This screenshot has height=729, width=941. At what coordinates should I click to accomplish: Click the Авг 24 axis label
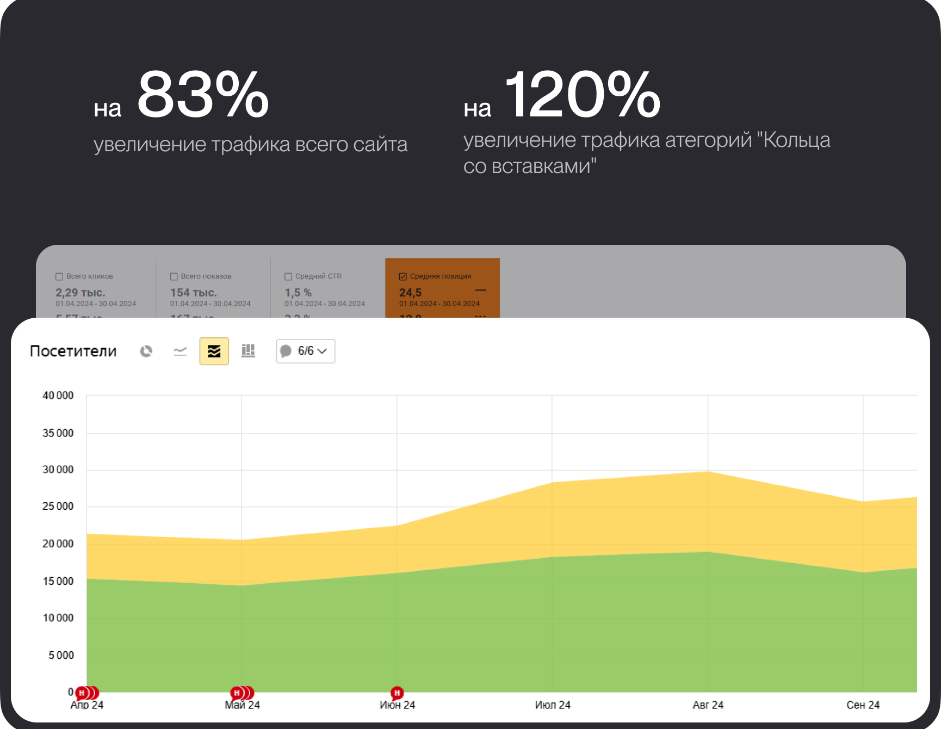[708, 705]
